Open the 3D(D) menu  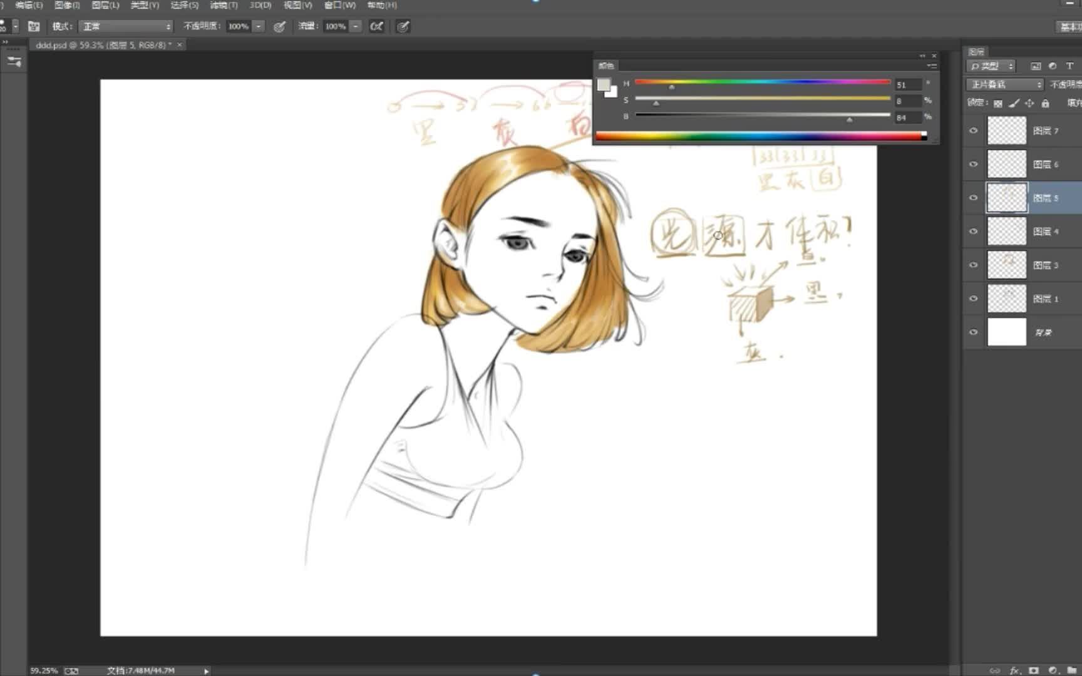coord(260,5)
